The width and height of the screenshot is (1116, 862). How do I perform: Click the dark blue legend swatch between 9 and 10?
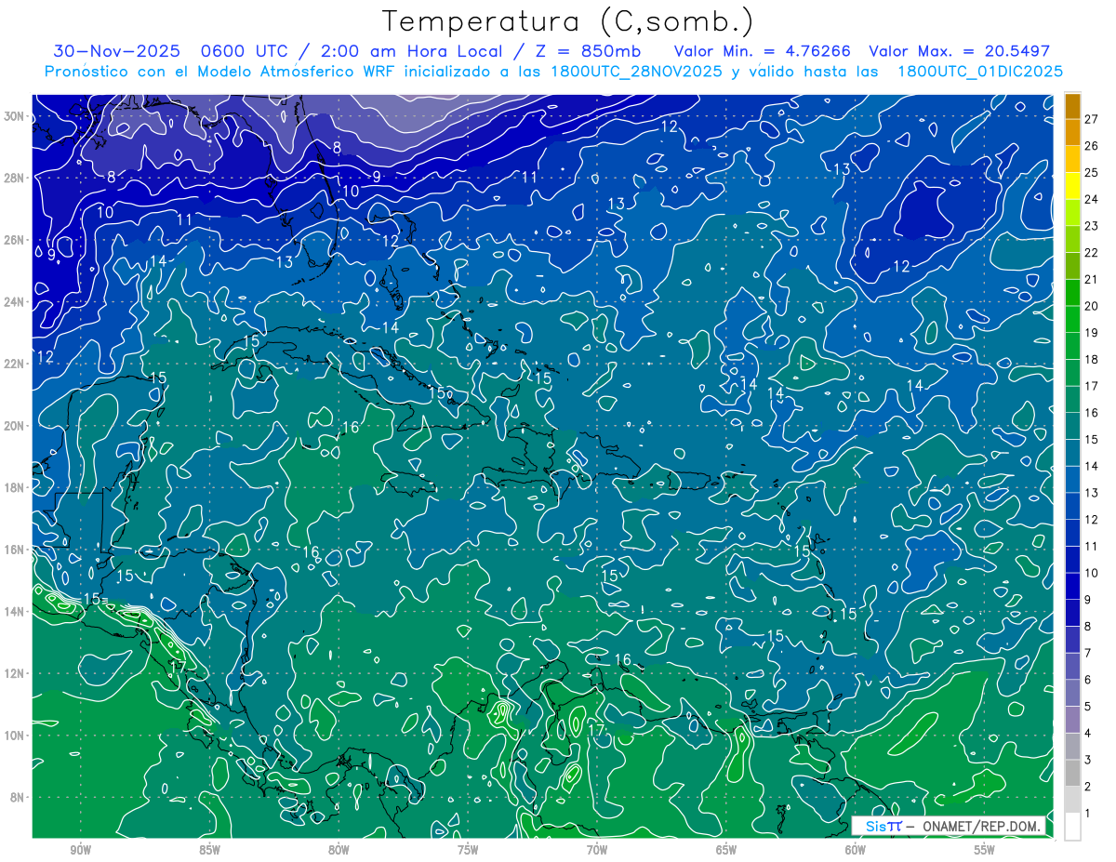[x=1072, y=586]
